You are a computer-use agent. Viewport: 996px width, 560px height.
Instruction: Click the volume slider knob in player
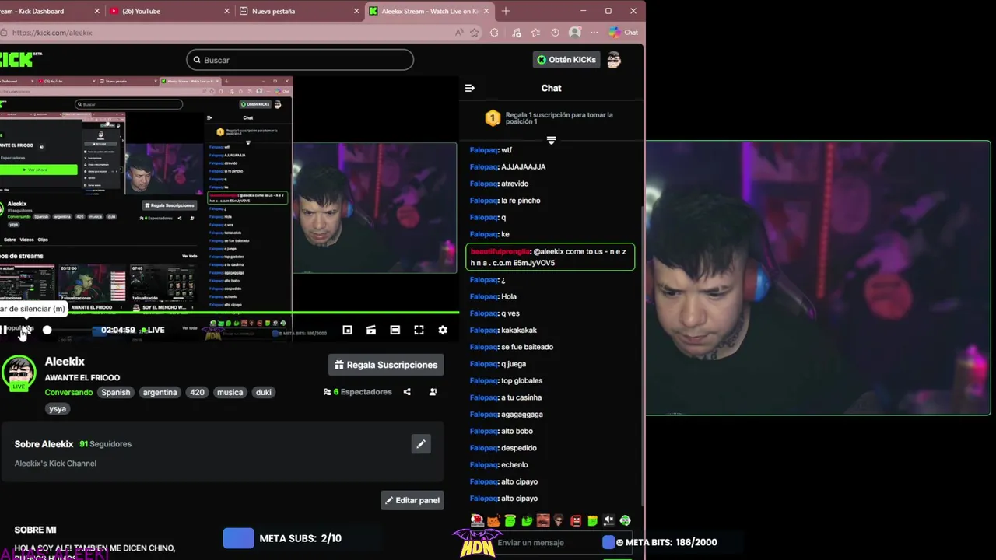coord(47,330)
